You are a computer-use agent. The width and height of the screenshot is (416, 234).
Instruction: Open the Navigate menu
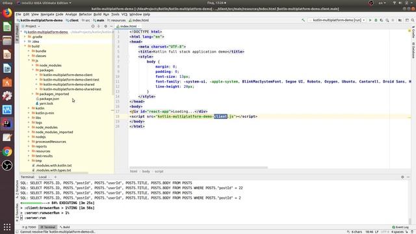47,14
